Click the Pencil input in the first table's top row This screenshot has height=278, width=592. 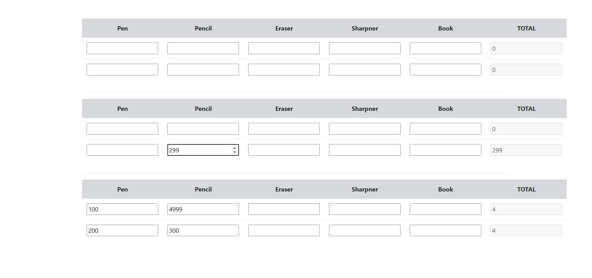[203, 48]
